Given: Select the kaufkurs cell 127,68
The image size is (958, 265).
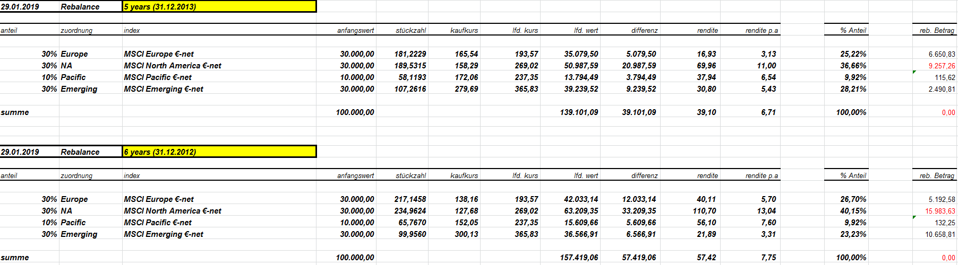Looking at the screenshot, I should point(466,211).
